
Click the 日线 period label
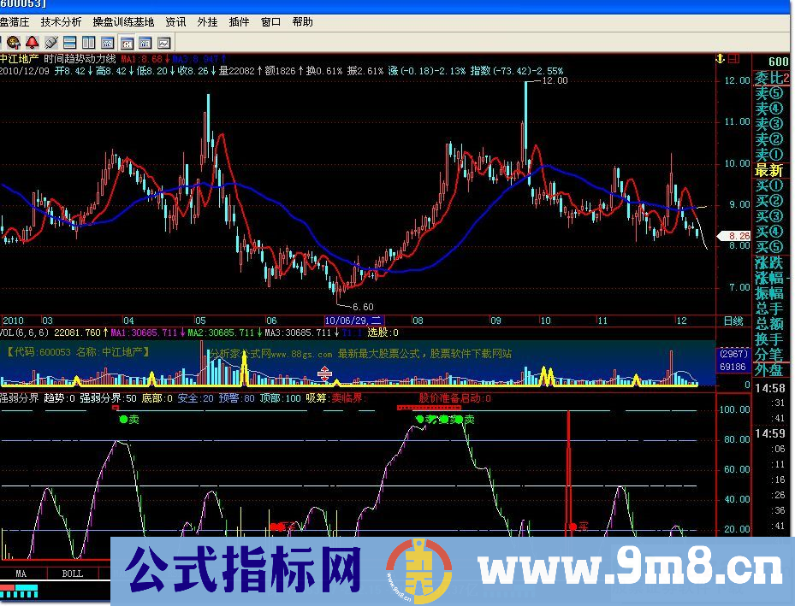click(733, 321)
